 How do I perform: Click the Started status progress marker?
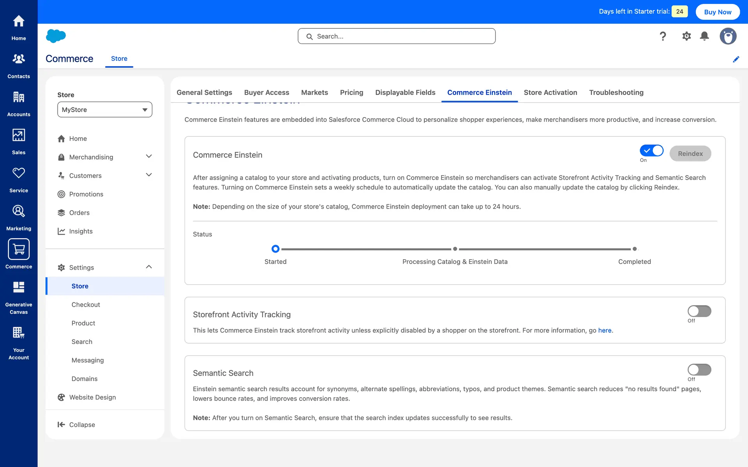point(275,249)
